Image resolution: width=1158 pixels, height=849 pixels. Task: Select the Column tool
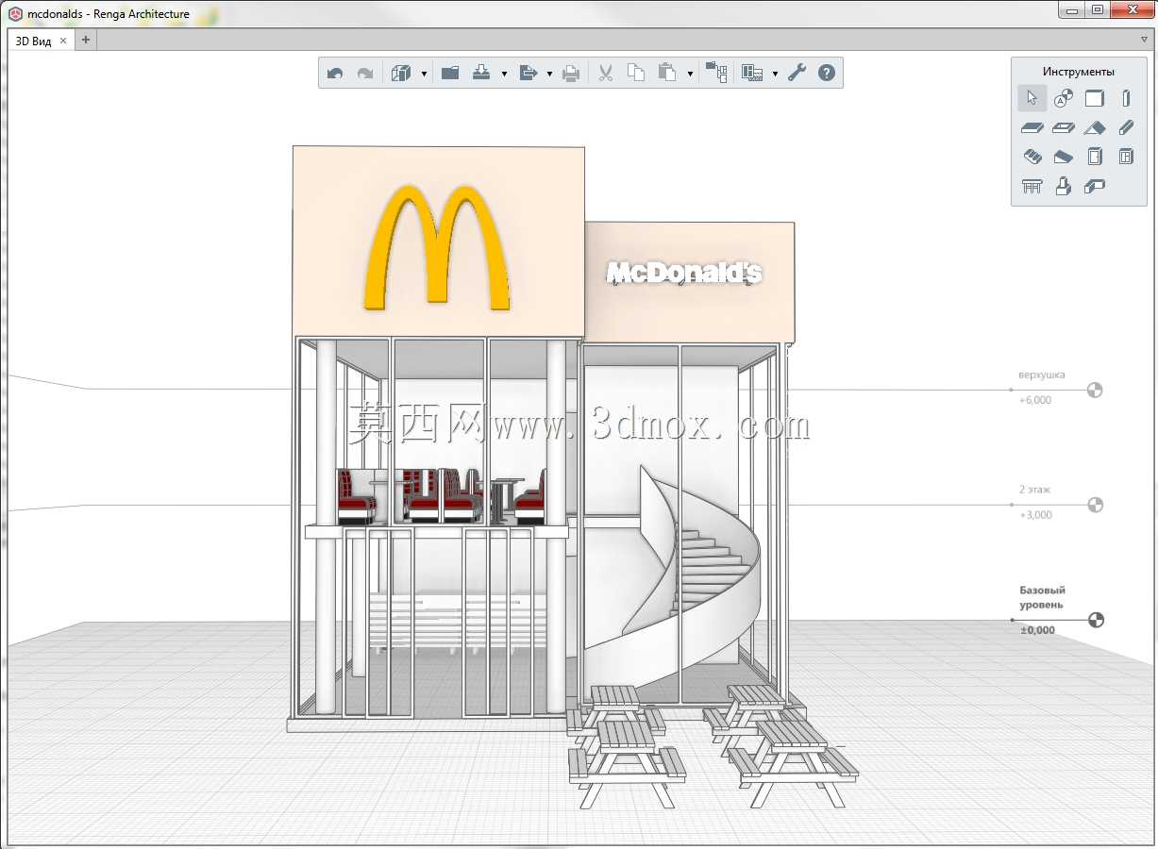(x=1126, y=98)
